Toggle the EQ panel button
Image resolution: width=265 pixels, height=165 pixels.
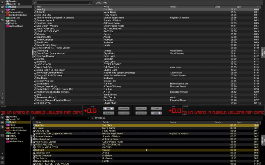click(x=109, y=109)
